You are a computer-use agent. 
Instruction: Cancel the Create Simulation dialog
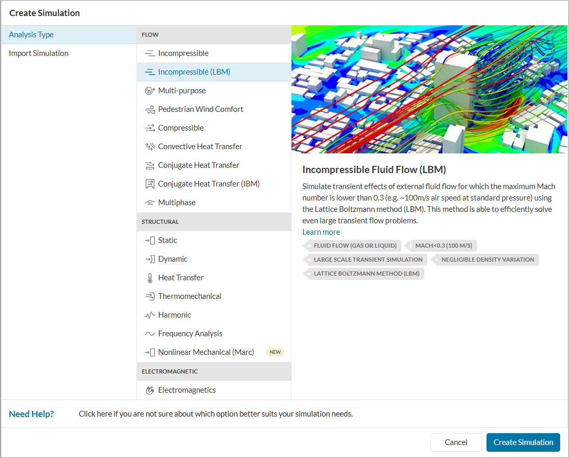pyautogui.click(x=456, y=442)
